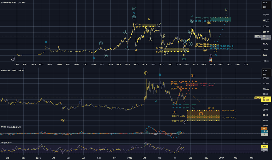Click the BLL unit button on daily chart
Screen dimensions: 272x160
265,75
